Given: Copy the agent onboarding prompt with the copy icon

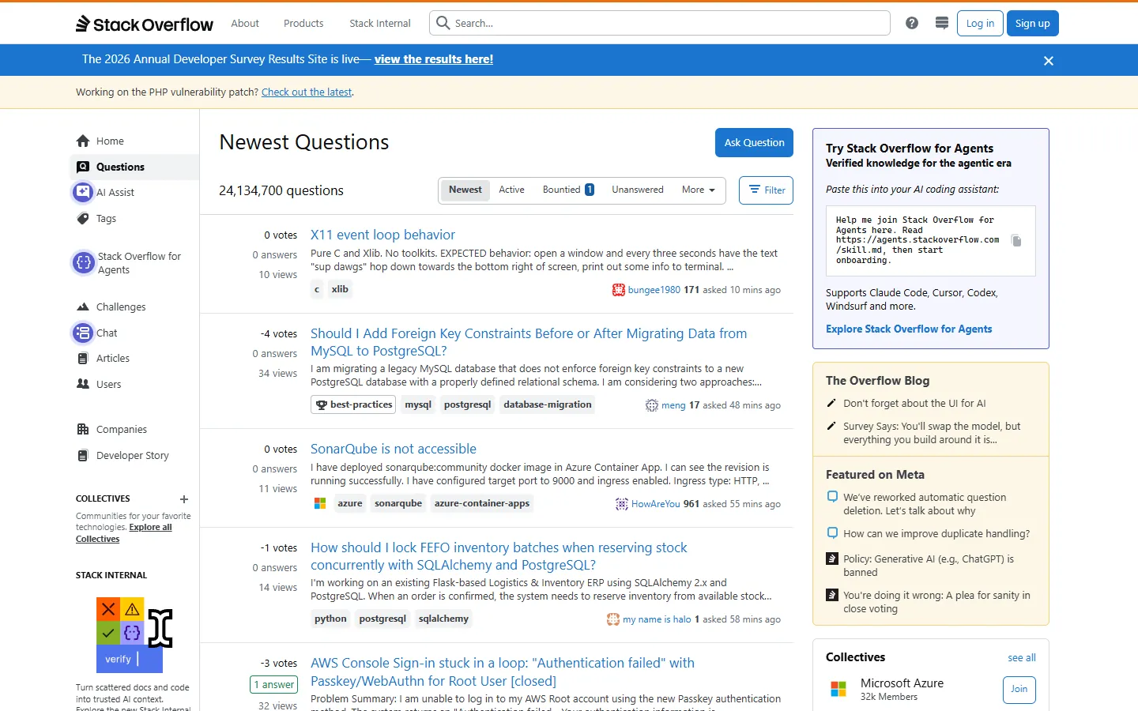Looking at the screenshot, I should tap(1017, 240).
